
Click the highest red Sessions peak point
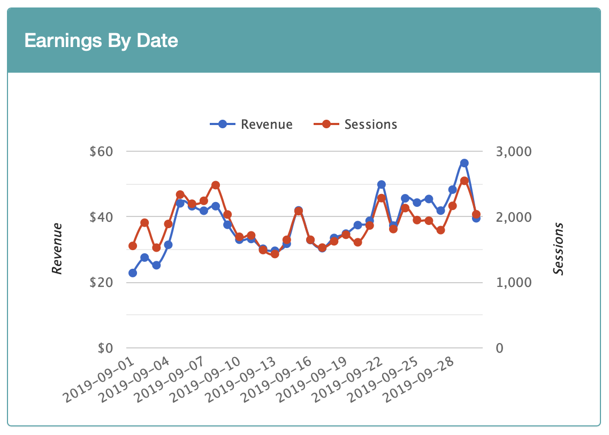click(464, 181)
